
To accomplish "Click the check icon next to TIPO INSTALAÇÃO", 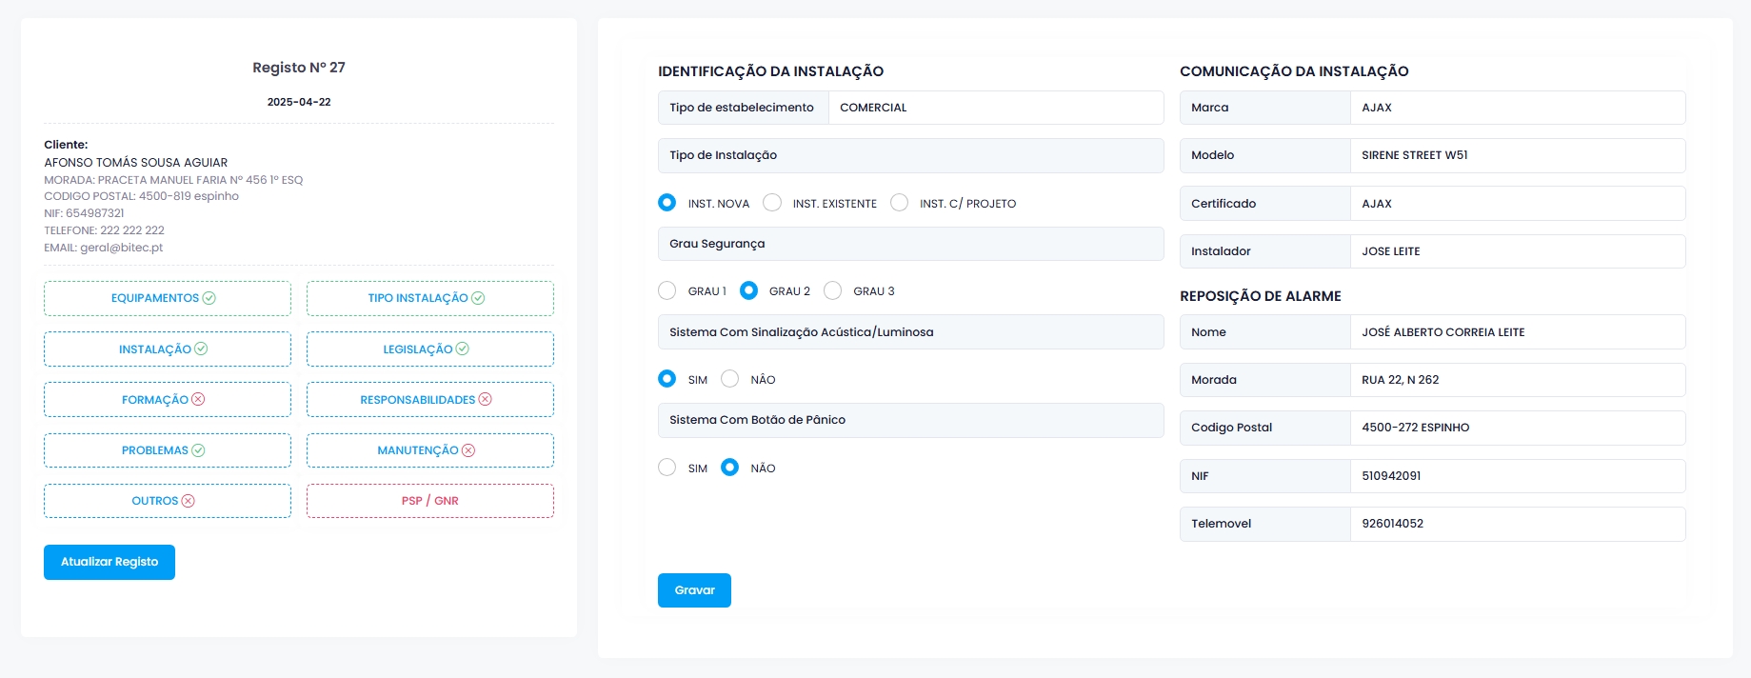I will click(478, 298).
